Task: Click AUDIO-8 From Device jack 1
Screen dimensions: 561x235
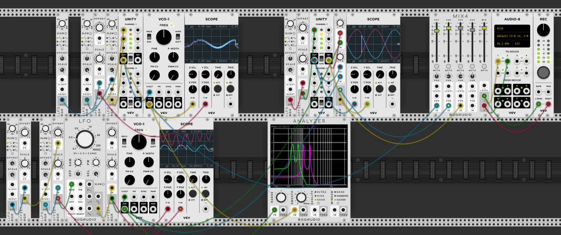Action: tap(498, 91)
